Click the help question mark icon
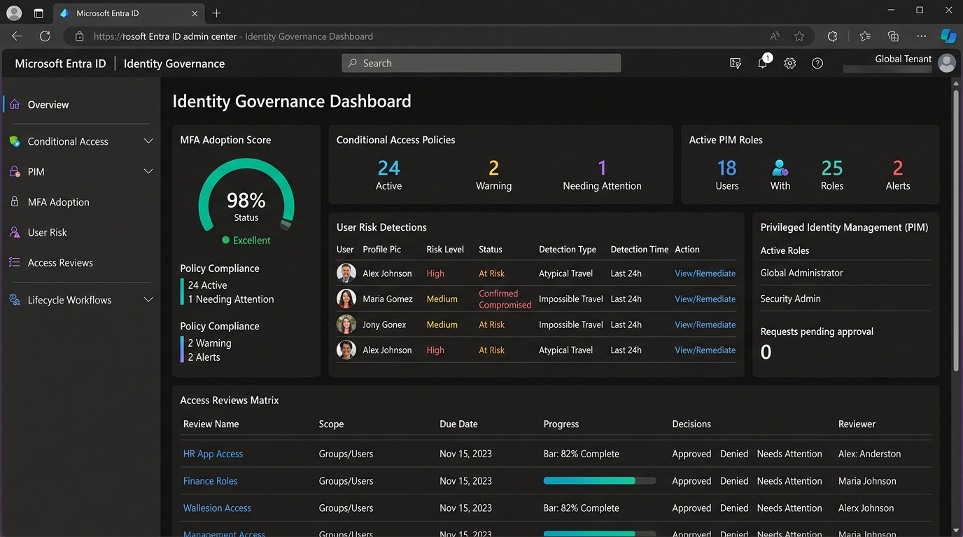963x537 pixels. point(817,63)
